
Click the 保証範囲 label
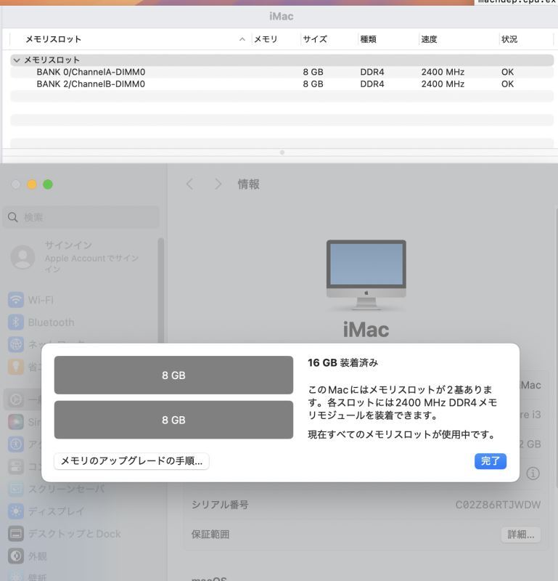(x=210, y=535)
